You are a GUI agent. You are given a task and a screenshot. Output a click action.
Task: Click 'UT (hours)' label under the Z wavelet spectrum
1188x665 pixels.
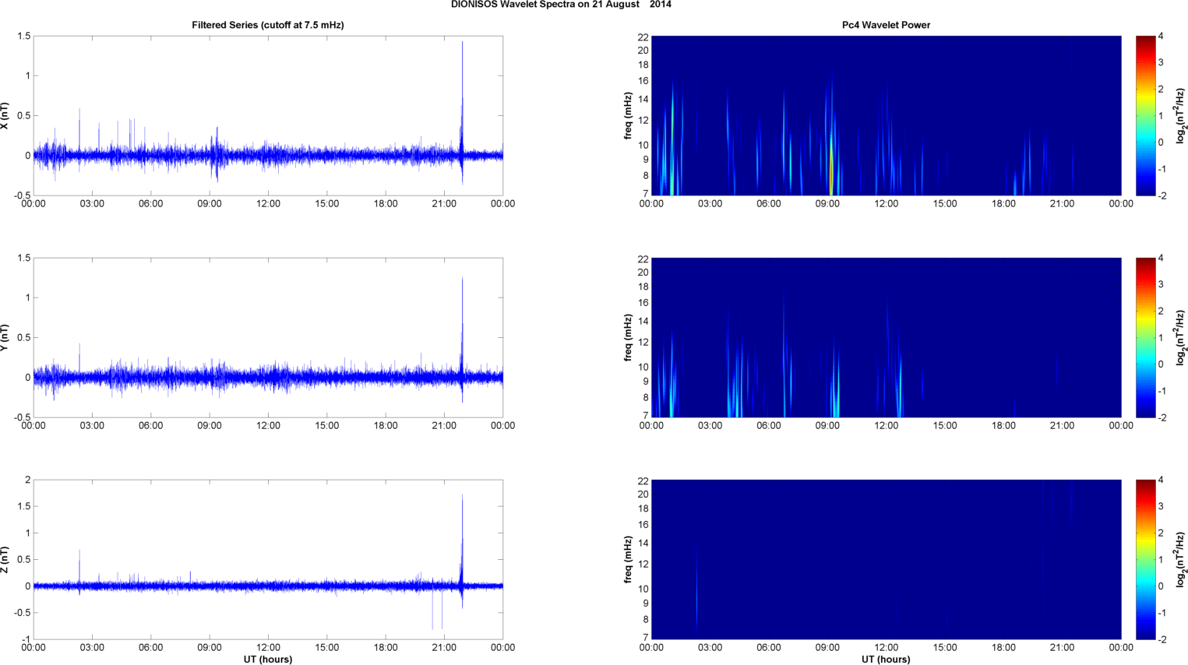pos(886,660)
